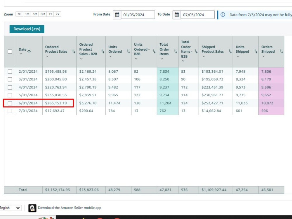
Task: Select the 2Y zoom range
Action: click(x=57, y=14)
